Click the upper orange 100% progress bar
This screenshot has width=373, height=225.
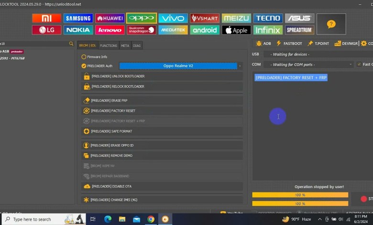pyautogui.click(x=300, y=195)
